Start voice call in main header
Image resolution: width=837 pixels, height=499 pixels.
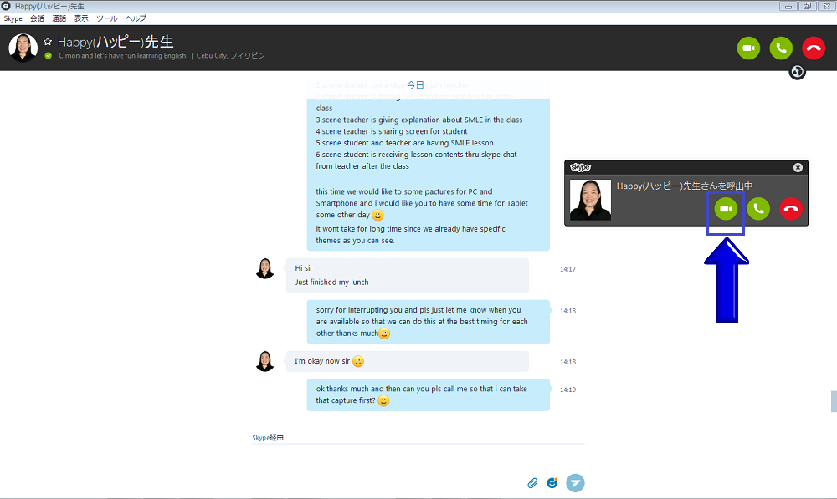[781, 48]
